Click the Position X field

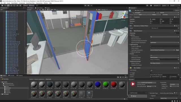(x=155, y=19)
